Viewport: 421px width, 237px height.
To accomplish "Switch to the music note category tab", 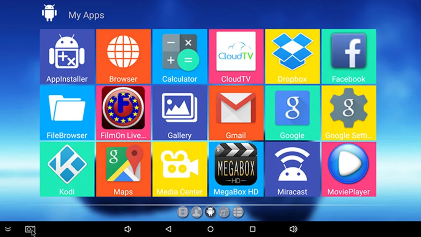I will click(x=224, y=212).
